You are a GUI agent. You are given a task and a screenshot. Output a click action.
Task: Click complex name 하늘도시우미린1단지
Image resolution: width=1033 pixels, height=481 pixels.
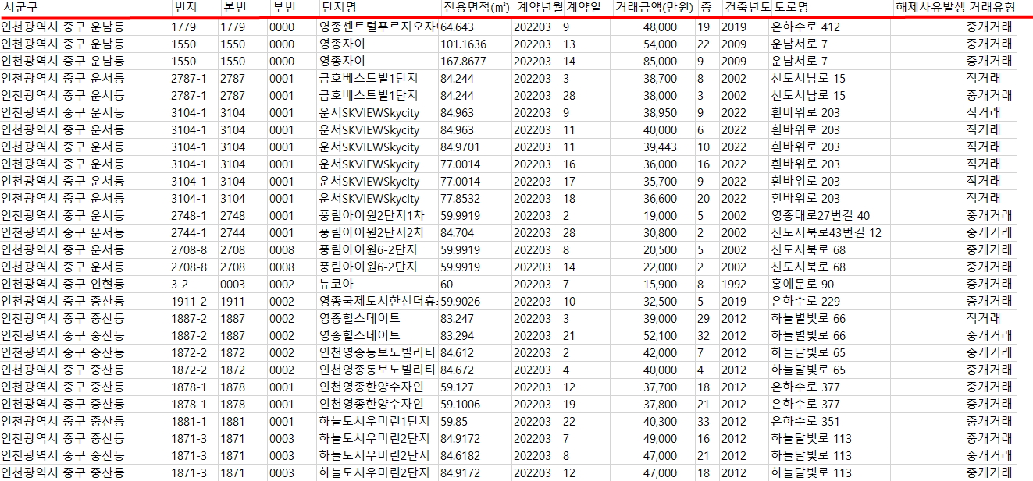click(x=374, y=422)
